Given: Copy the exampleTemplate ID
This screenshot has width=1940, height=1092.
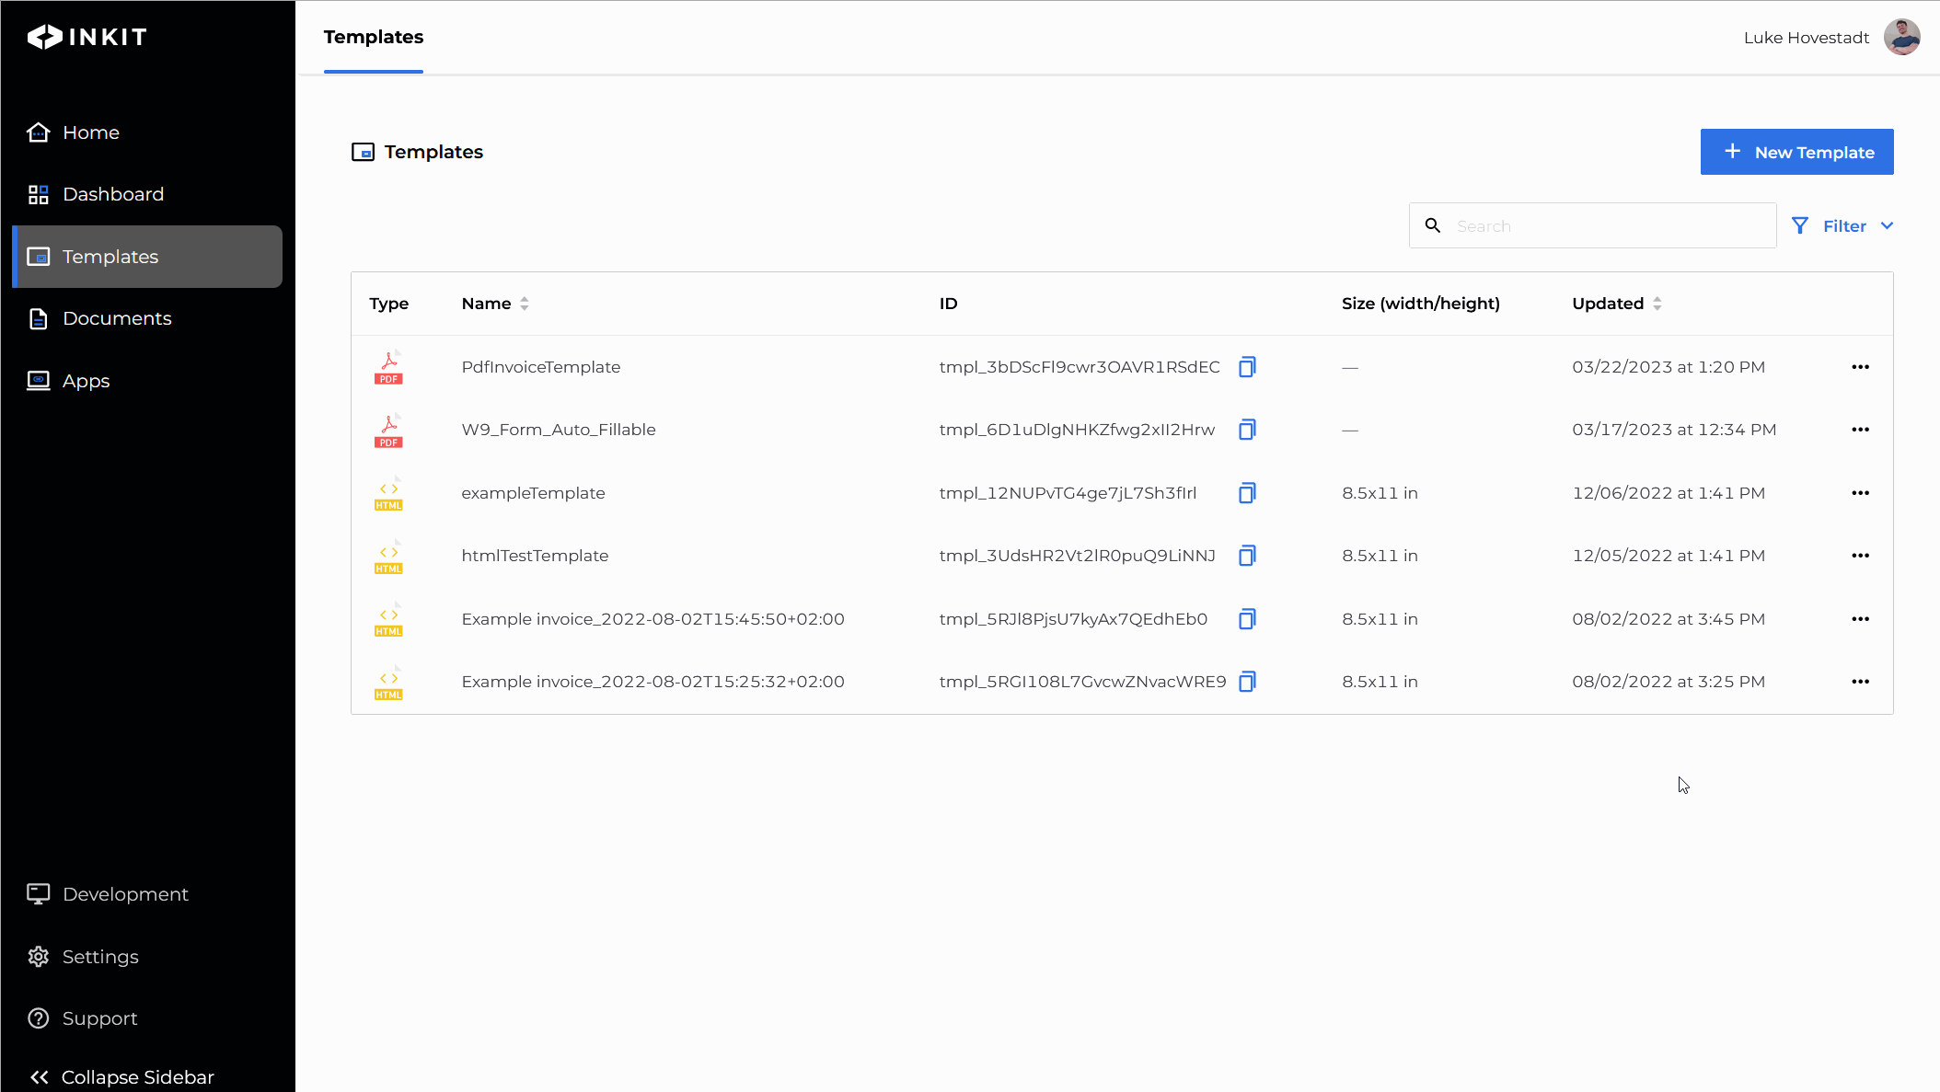Looking at the screenshot, I should [1247, 493].
